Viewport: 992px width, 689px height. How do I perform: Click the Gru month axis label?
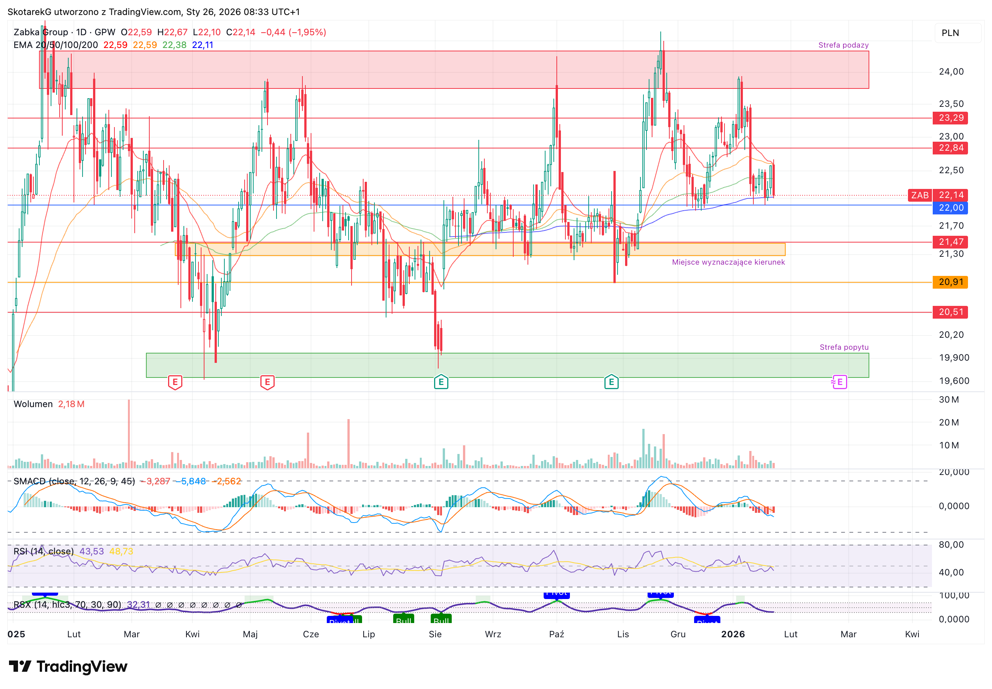click(x=678, y=635)
